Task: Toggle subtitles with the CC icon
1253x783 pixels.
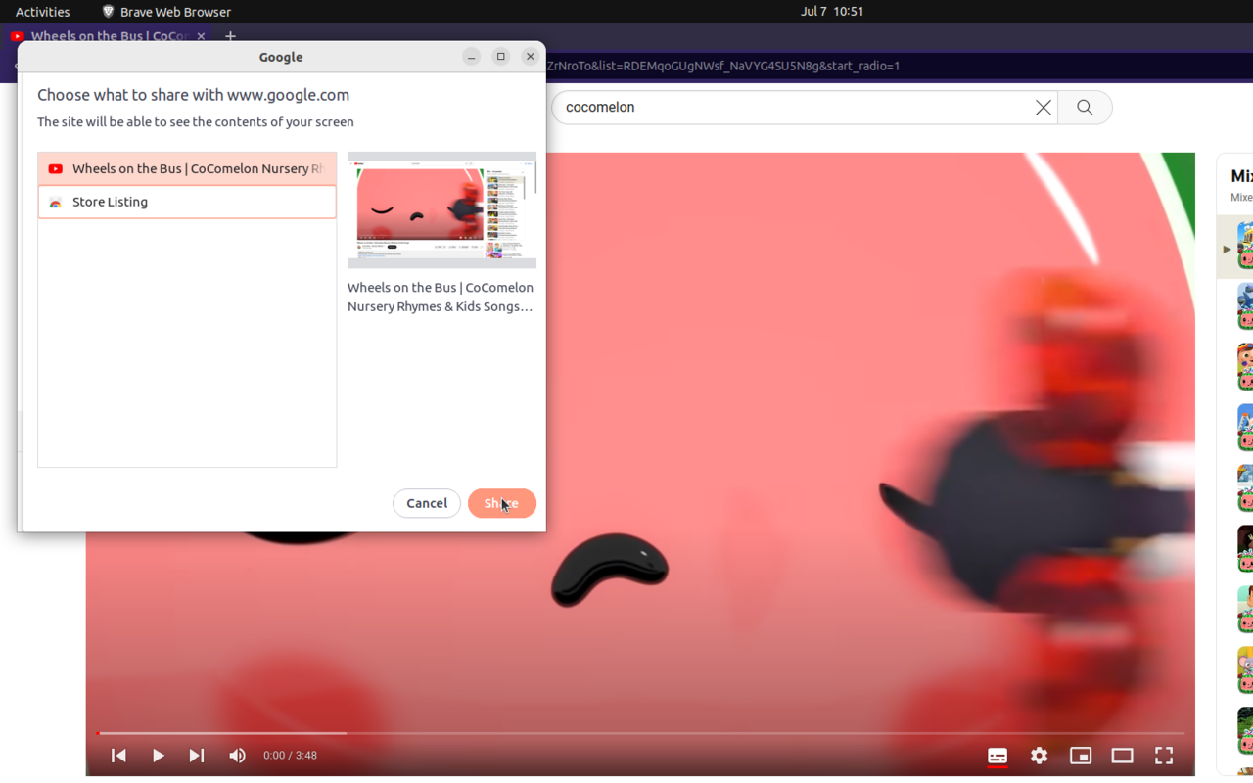Action: 997,755
